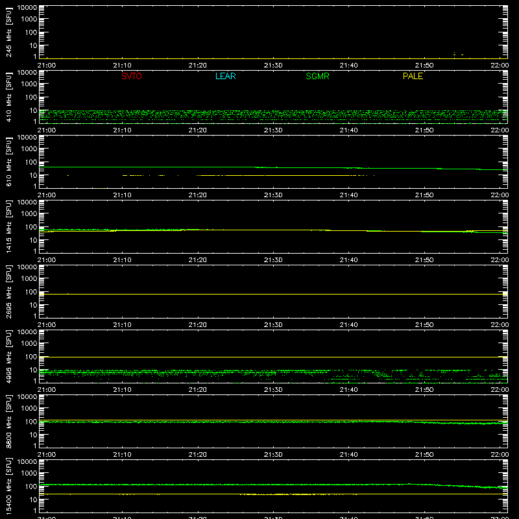Viewport: 519px width, 519px height.
Task: Click 21:10 tick label of 2695 MHz plot
Action: click(x=122, y=325)
